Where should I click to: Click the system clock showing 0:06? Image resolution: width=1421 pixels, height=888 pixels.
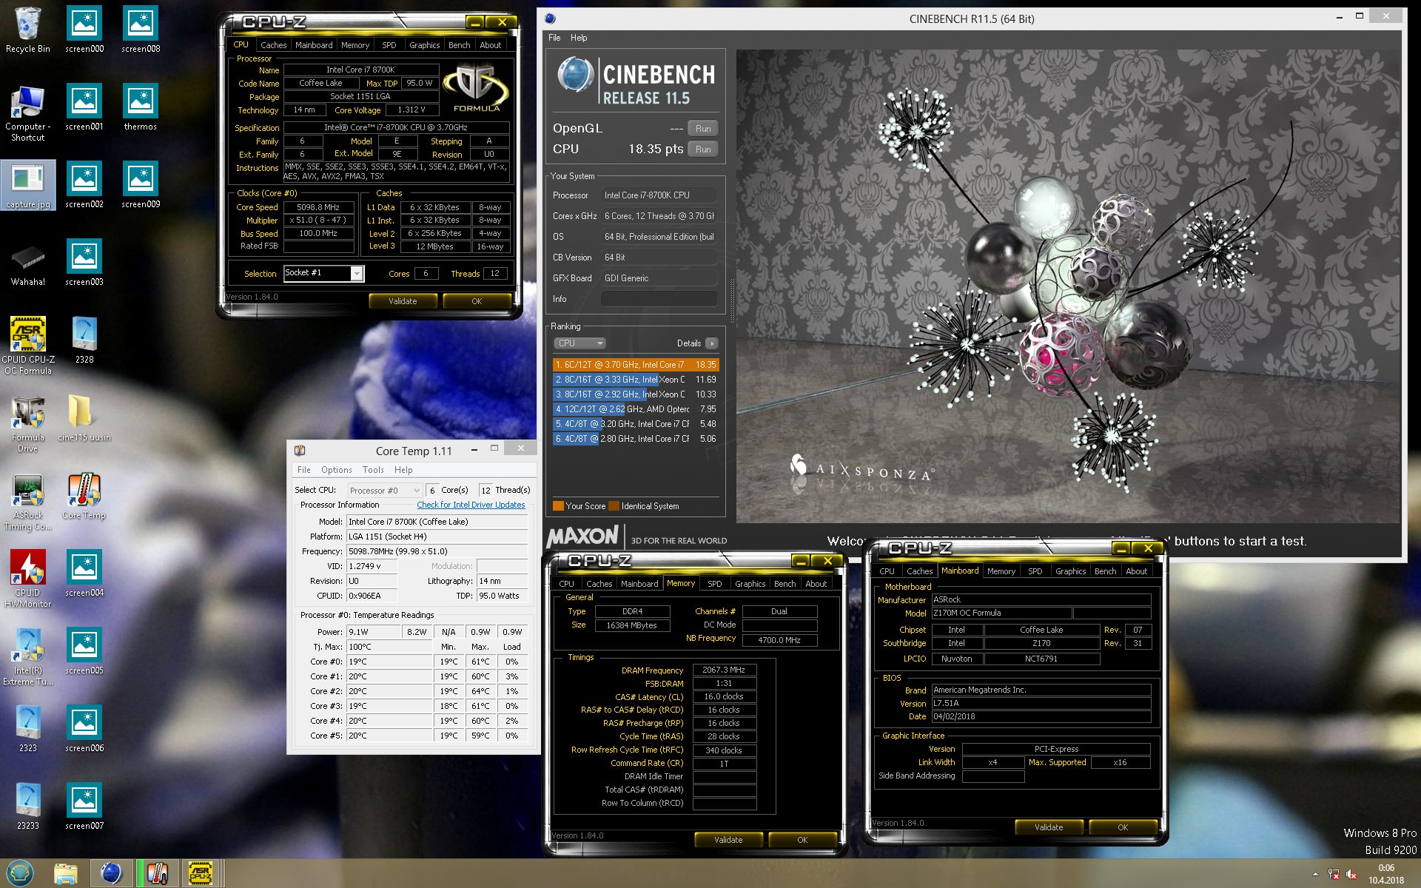pos(1386,868)
